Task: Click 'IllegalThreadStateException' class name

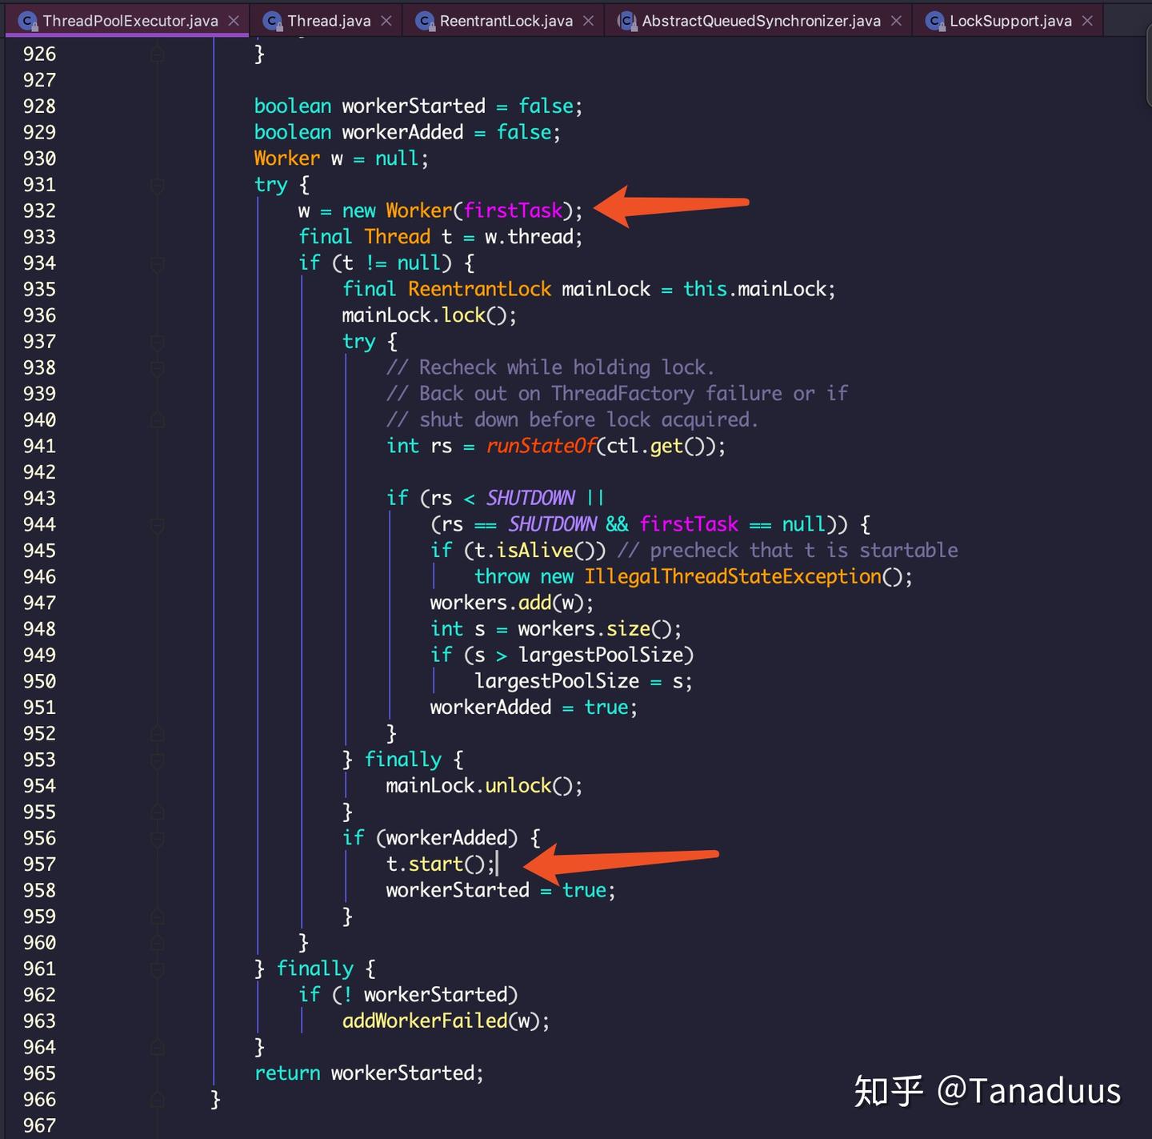Action: point(732,576)
